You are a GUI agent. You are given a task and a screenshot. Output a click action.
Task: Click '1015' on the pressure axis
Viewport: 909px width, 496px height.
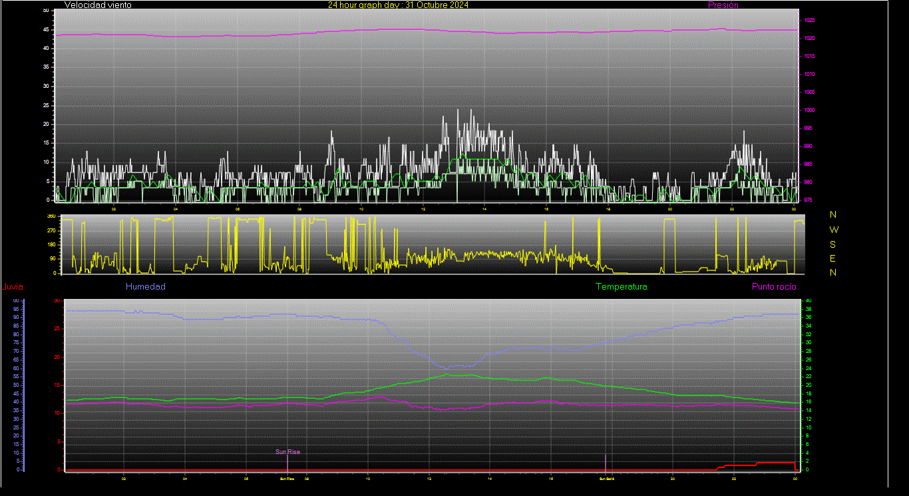tap(809, 57)
